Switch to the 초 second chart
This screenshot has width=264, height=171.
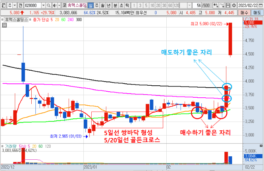(121, 6)
